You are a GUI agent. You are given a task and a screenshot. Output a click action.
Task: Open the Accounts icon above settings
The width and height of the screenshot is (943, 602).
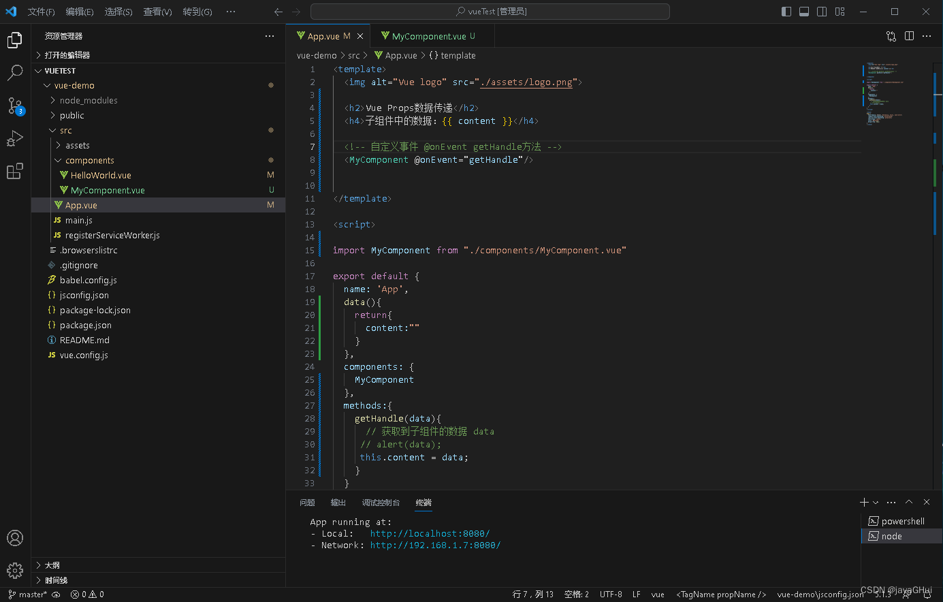(15, 538)
